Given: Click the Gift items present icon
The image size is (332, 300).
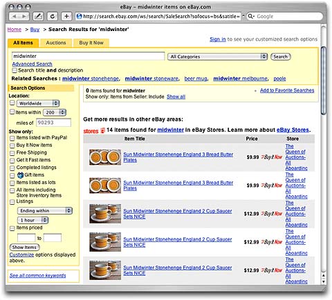Looking at the screenshot, I should tap(20, 175).
